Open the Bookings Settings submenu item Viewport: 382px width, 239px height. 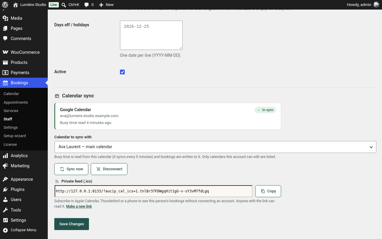click(x=24, y=128)
